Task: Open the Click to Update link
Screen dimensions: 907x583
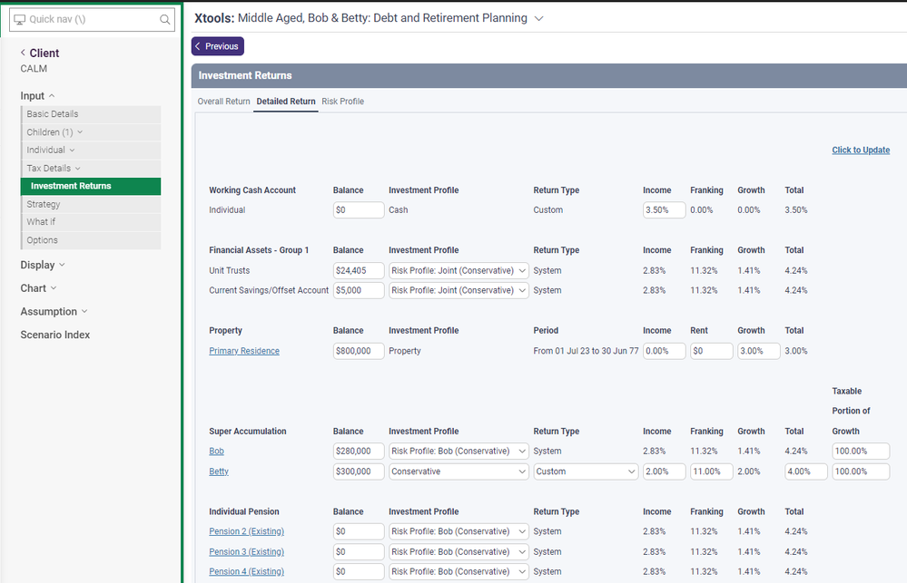Action: click(x=860, y=151)
